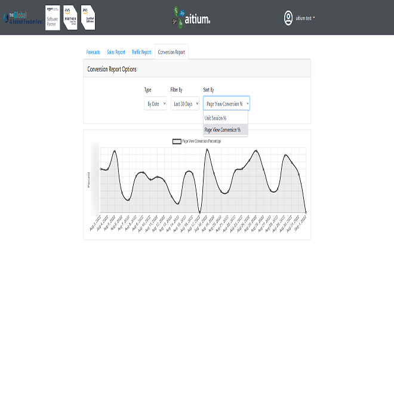Click the Global AI Internet Freedom Fund logo
The width and height of the screenshot is (394, 394).
(x=23, y=18)
